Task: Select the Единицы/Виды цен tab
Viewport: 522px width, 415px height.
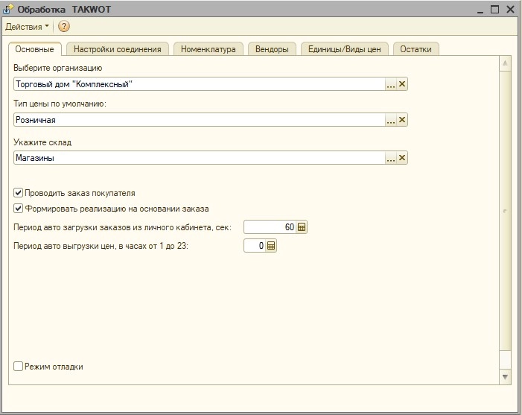Action: coord(344,49)
